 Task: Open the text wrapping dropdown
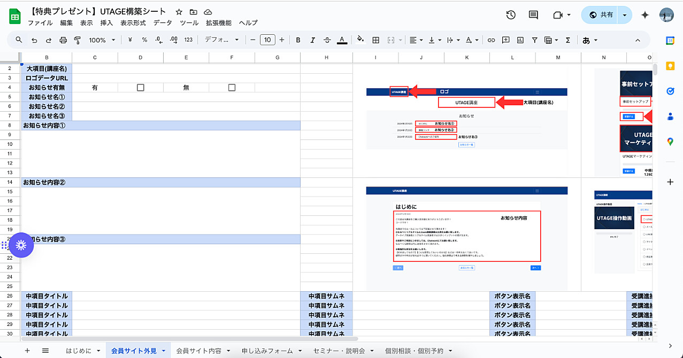pyautogui.click(x=452, y=40)
